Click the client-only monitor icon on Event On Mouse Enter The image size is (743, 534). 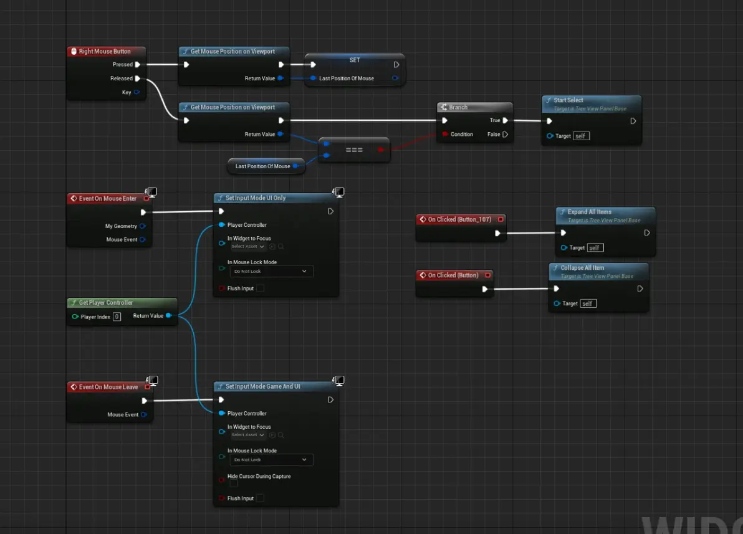[151, 192]
